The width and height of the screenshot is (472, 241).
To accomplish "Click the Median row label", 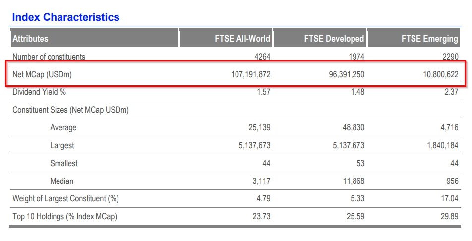I will [x=61, y=181].
